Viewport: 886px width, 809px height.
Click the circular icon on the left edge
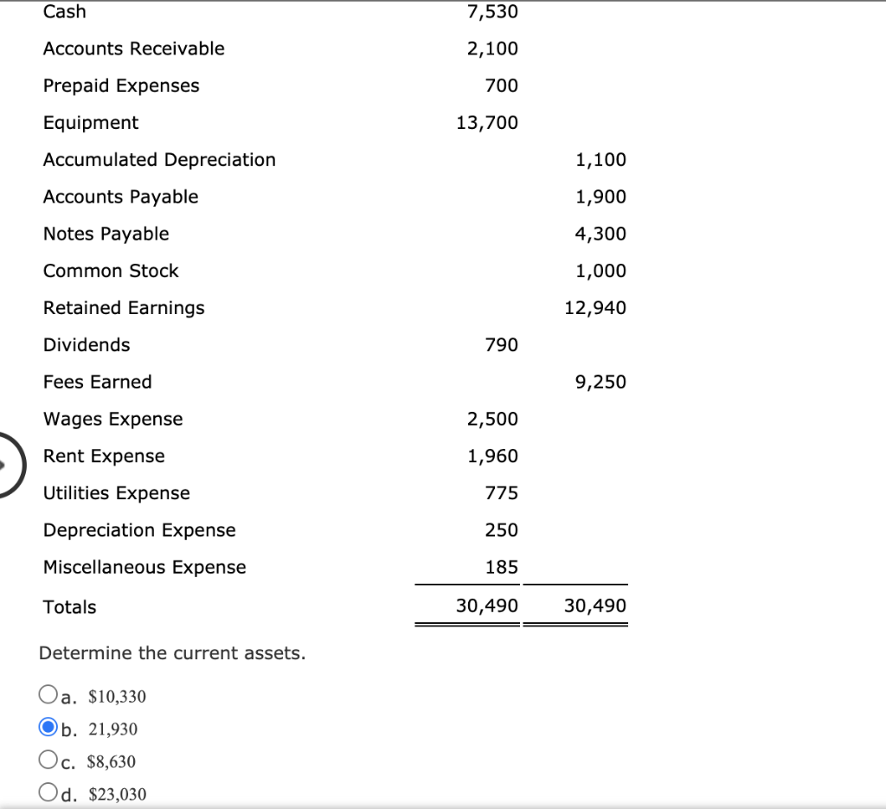[7, 465]
